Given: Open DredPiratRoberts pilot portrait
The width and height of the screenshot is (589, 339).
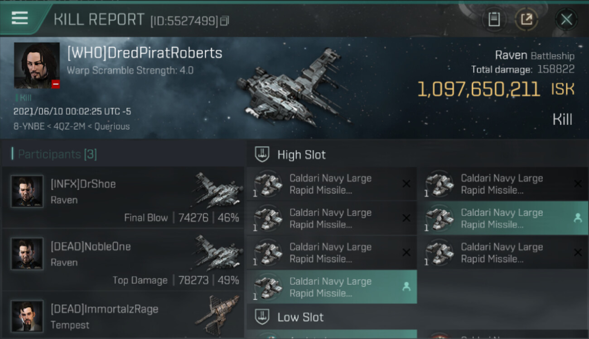Looking at the screenshot, I should (x=37, y=65).
